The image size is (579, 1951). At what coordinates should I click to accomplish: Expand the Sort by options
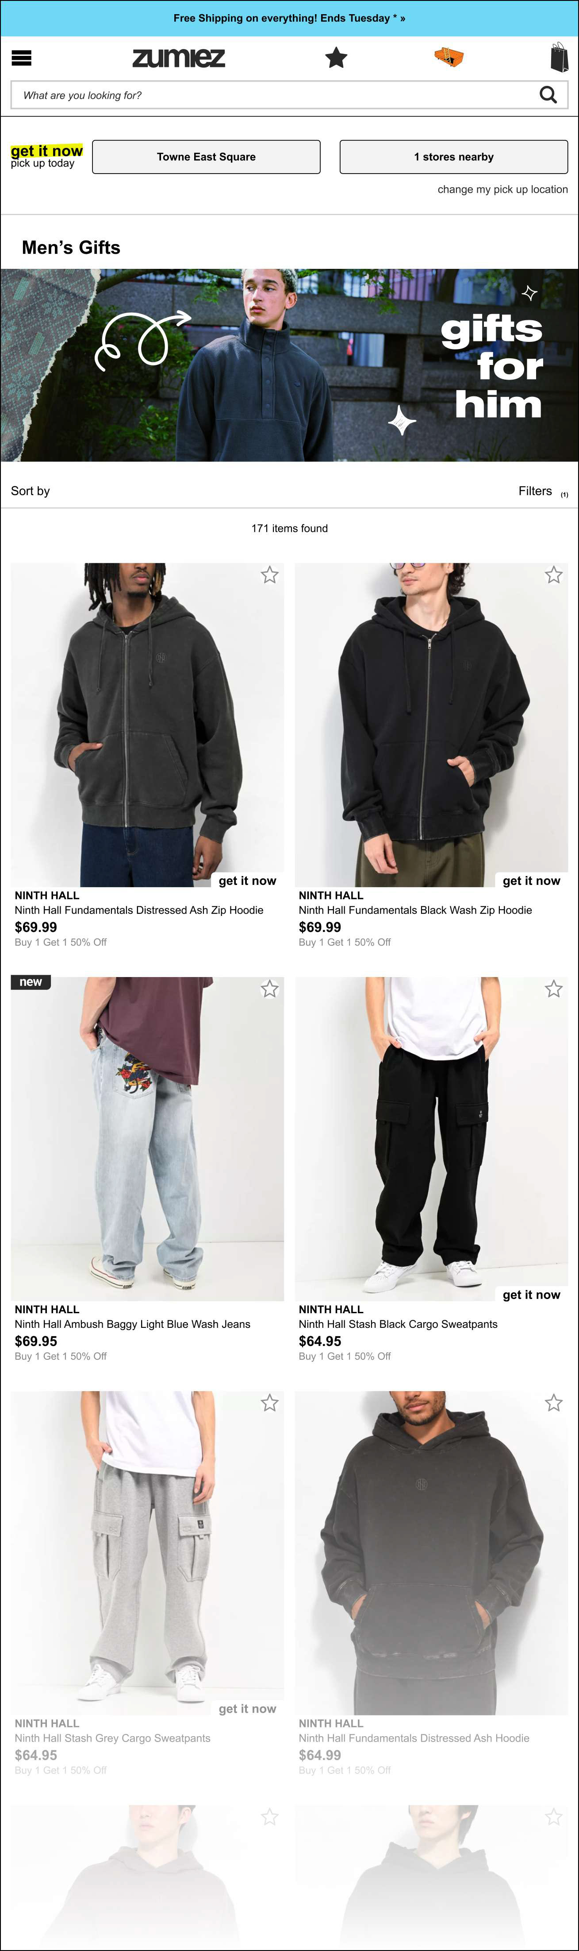[x=30, y=491]
